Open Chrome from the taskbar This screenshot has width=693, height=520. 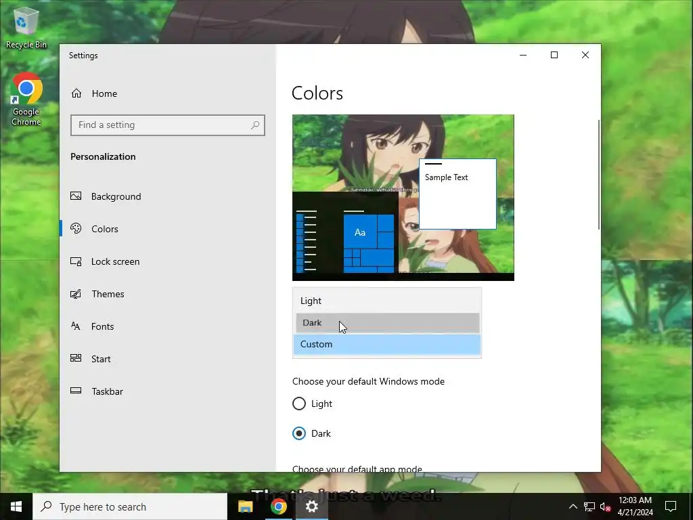click(x=278, y=506)
